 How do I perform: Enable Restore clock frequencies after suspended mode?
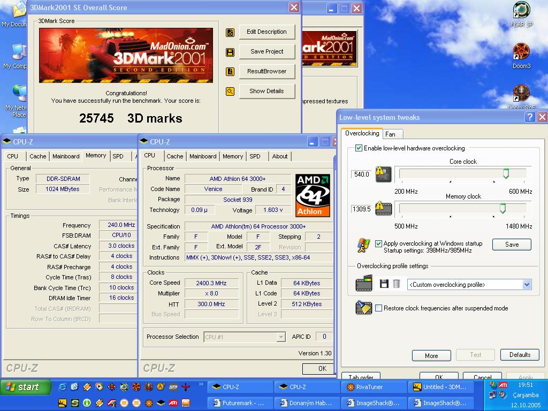378,308
